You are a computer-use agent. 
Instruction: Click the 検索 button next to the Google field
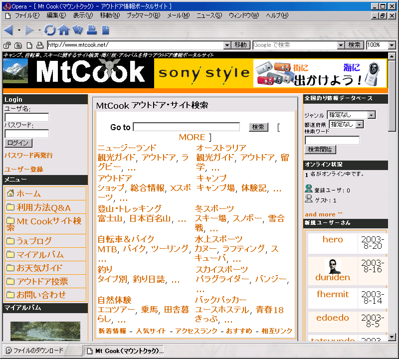[355, 45]
